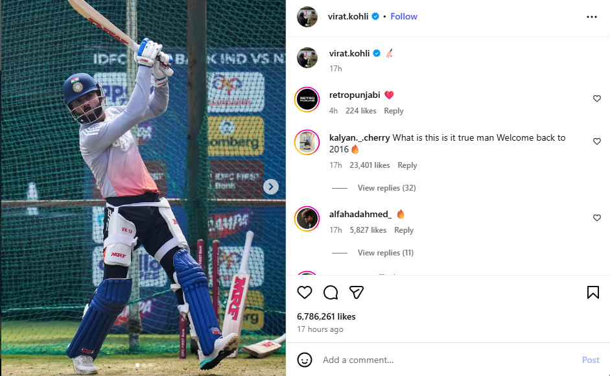610x376 pixels.
Task: Reply to kalyan._.cherry's comment
Action: click(407, 165)
